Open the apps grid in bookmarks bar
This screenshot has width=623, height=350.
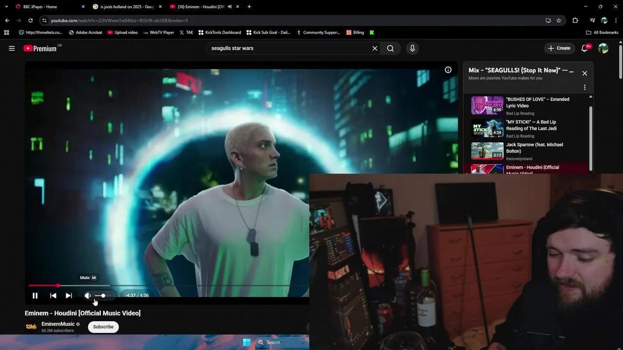coord(6,33)
